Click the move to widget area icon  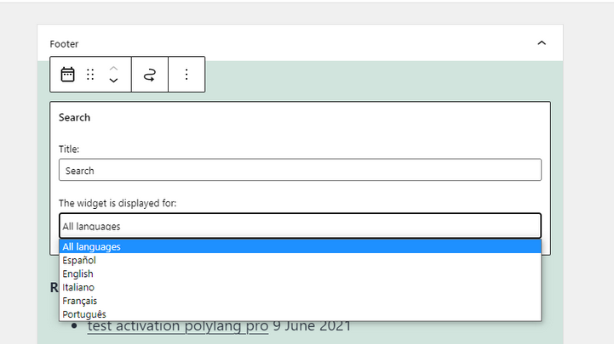click(x=150, y=75)
